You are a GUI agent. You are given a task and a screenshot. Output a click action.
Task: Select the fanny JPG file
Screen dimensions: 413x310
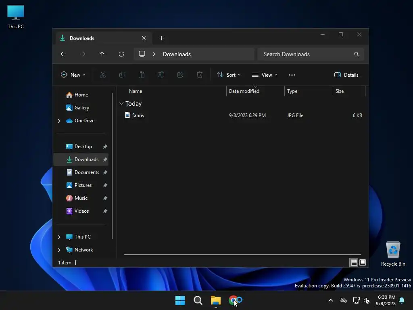click(243, 115)
